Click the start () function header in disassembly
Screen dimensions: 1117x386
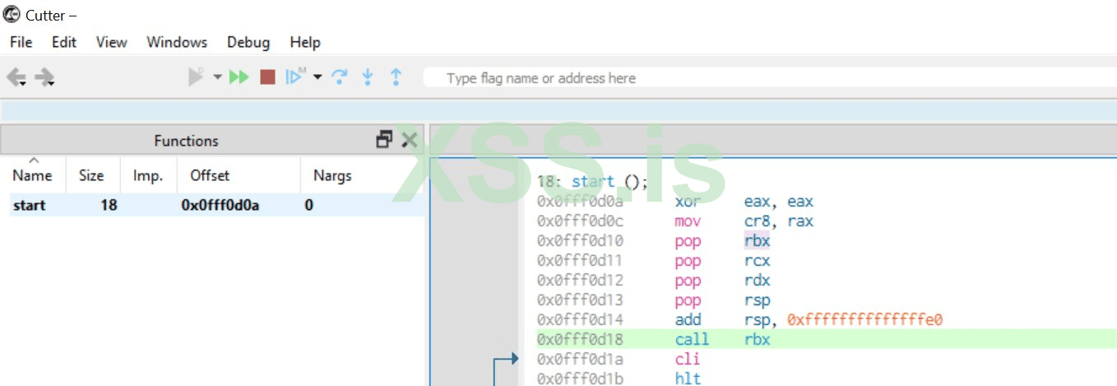pos(592,182)
